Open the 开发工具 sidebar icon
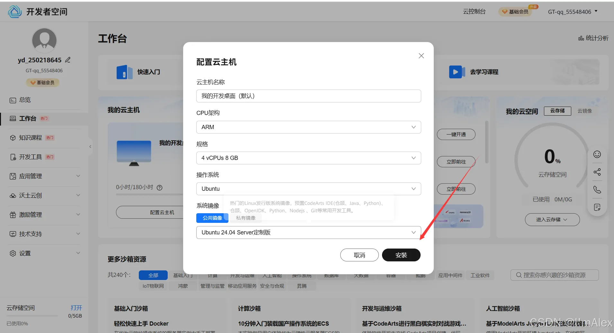Image resolution: width=614 pixels, height=333 pixels. click(13, 157)
